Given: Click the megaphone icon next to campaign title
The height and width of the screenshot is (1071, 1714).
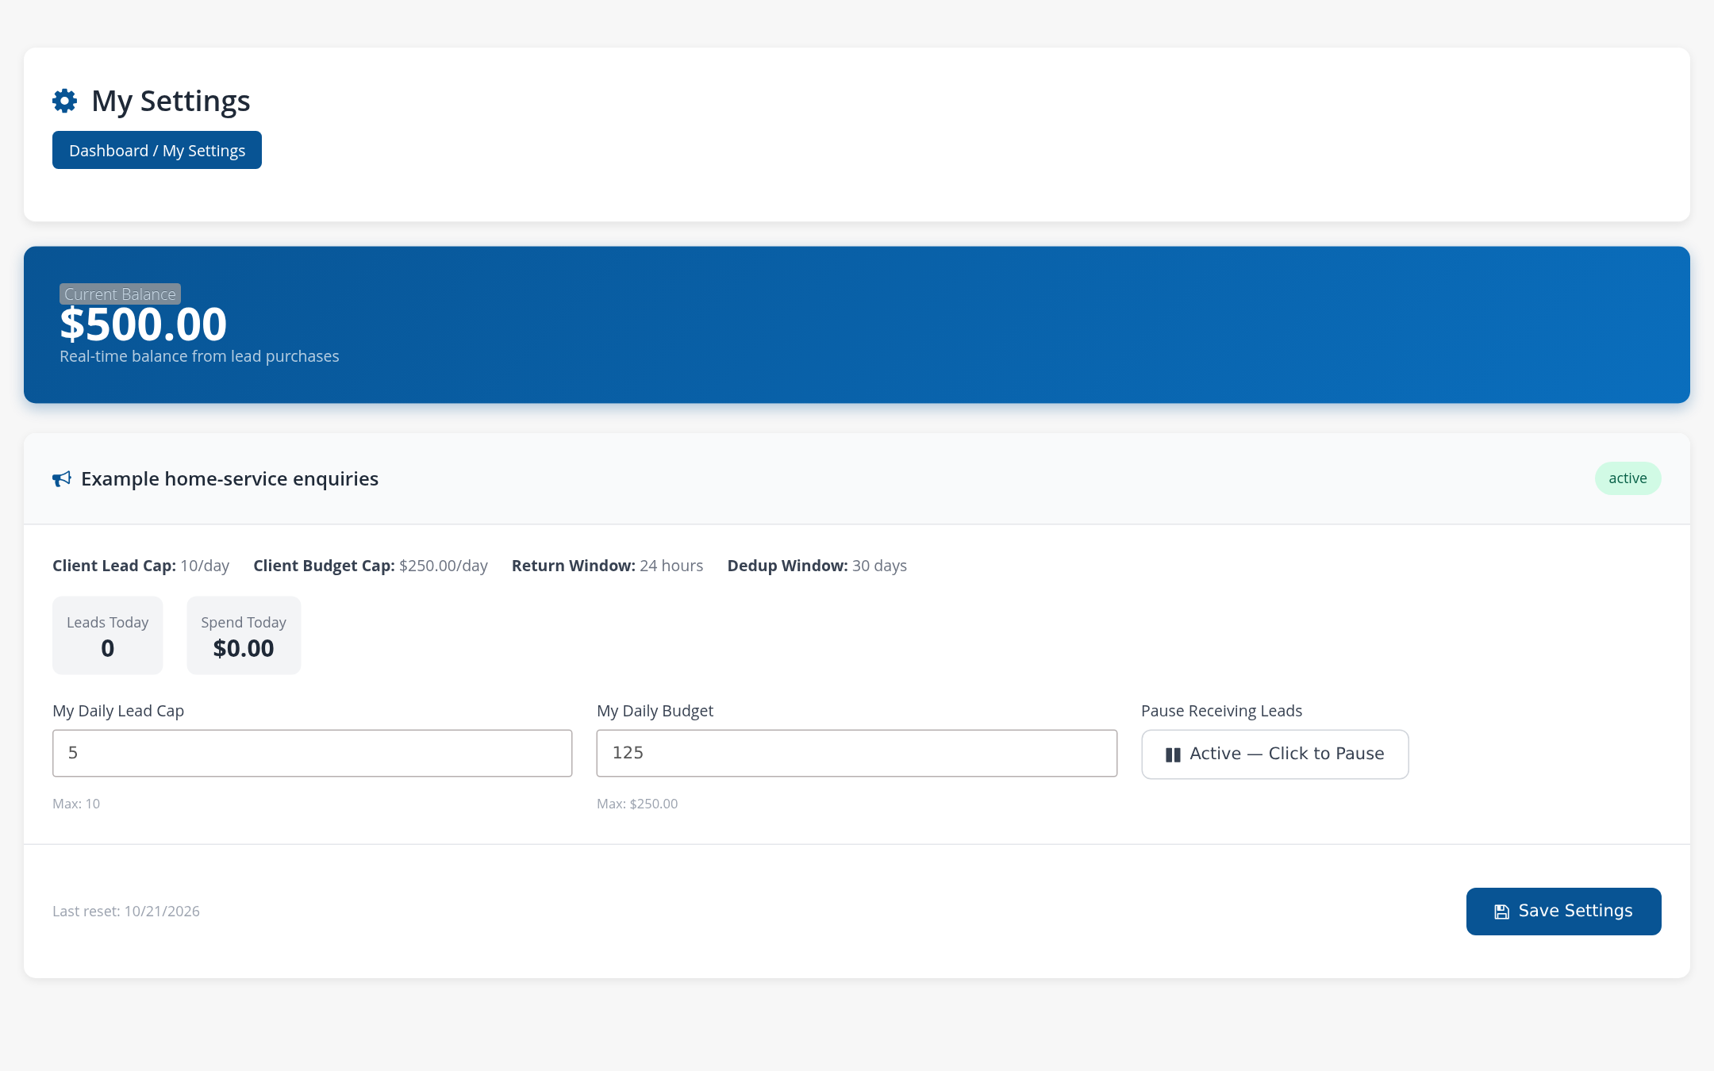Looking at the screenshot, I should pos(62,479).
